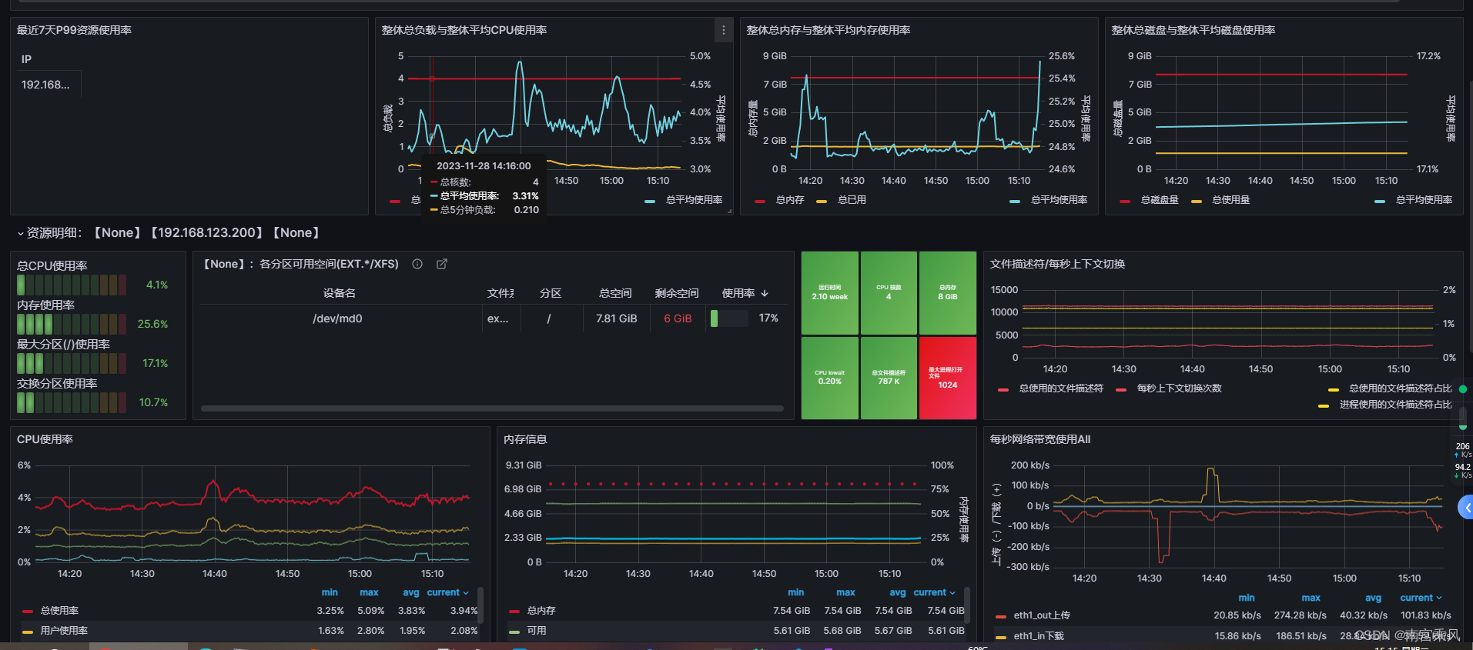The height and width of the screenshot is (650, 1473).
Task: Toggle the 总已用 series in the memory panel legend
Action: pyautogui.click(x=852, y=200)
